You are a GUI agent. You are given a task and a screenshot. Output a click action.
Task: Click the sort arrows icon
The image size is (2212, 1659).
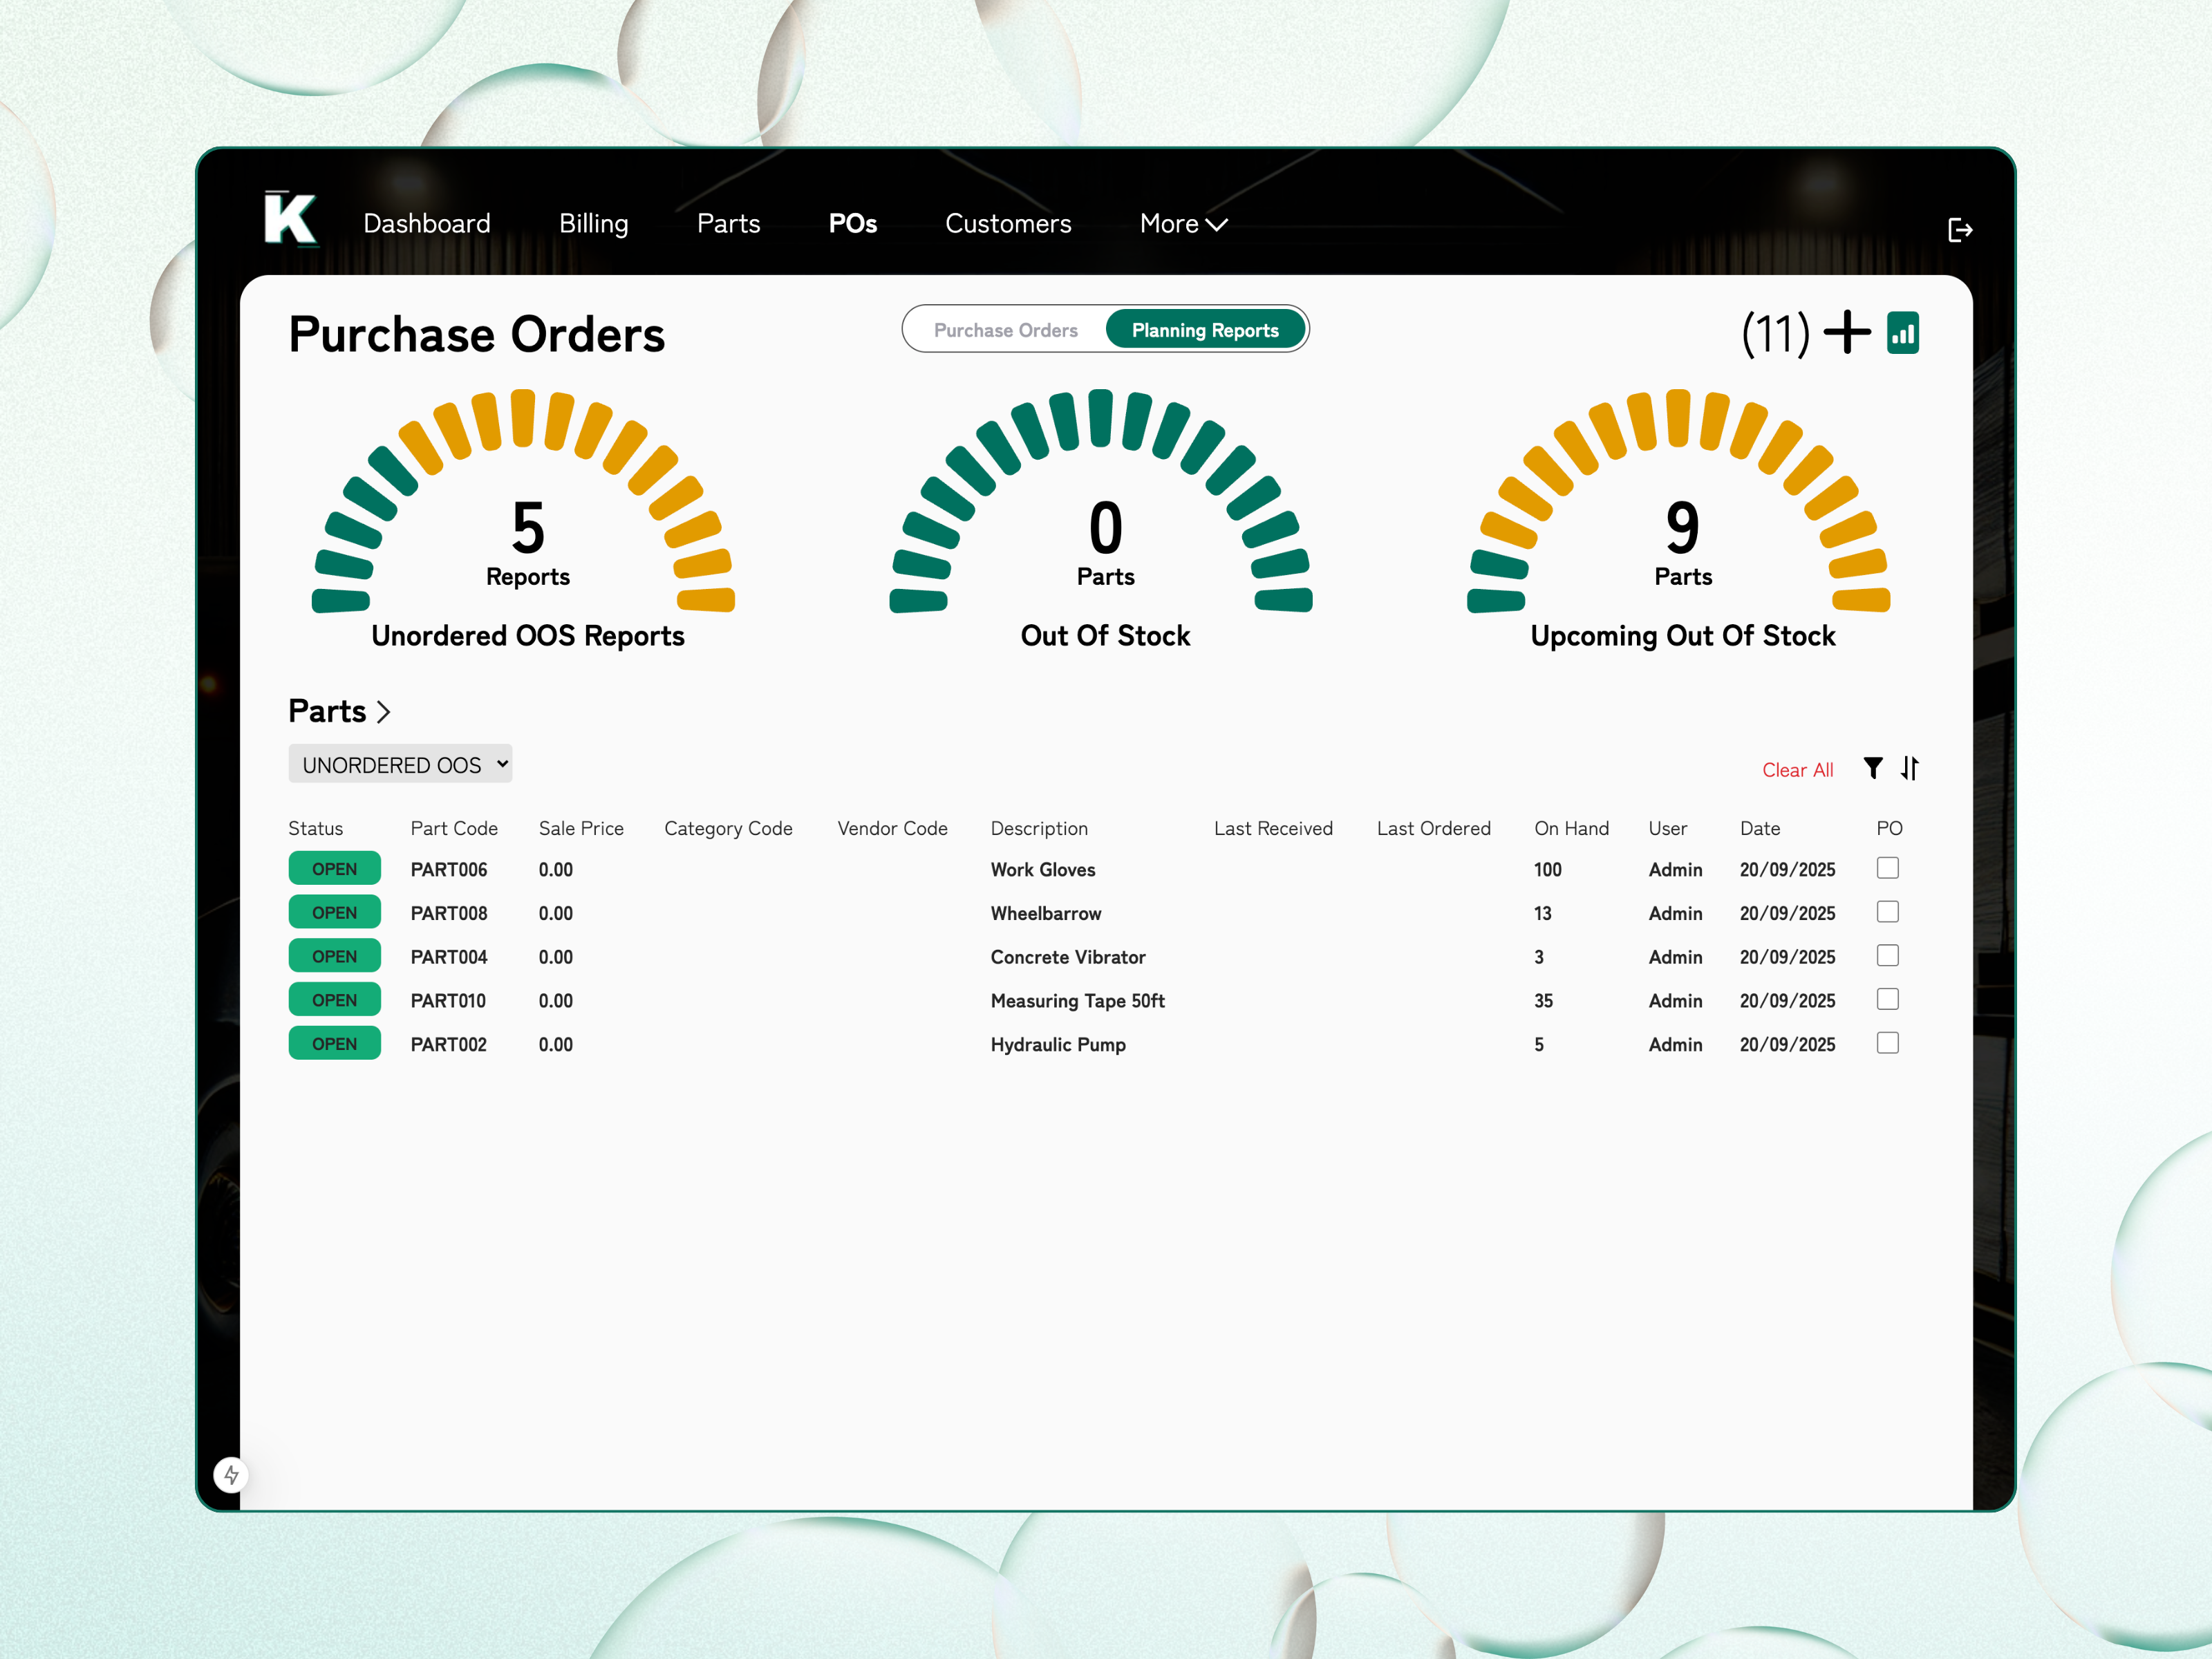tap(1910, 768)
